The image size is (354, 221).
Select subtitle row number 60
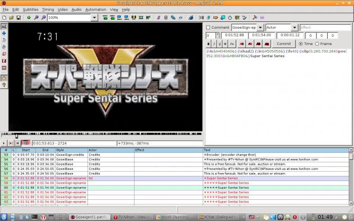click(174, 188)
